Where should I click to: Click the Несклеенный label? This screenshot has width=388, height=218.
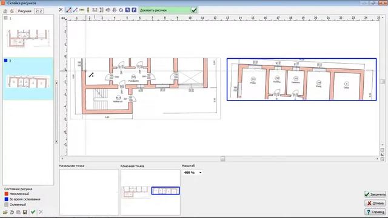pos(19,194)
